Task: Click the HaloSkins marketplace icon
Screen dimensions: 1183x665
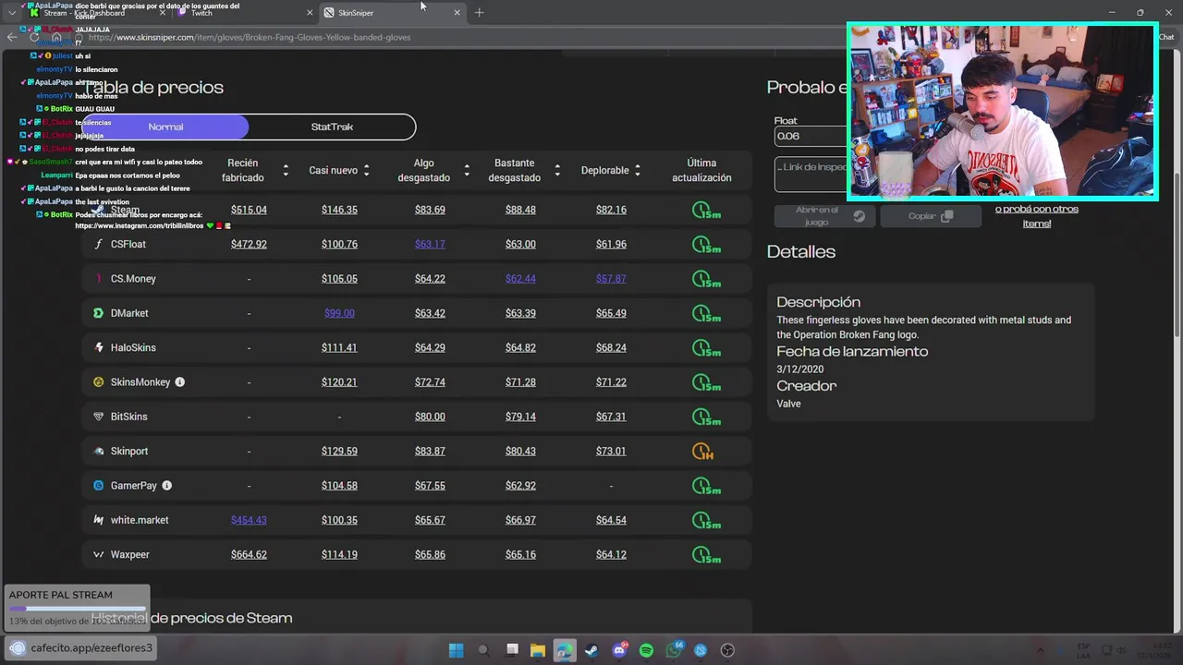Action: point(99,347)
